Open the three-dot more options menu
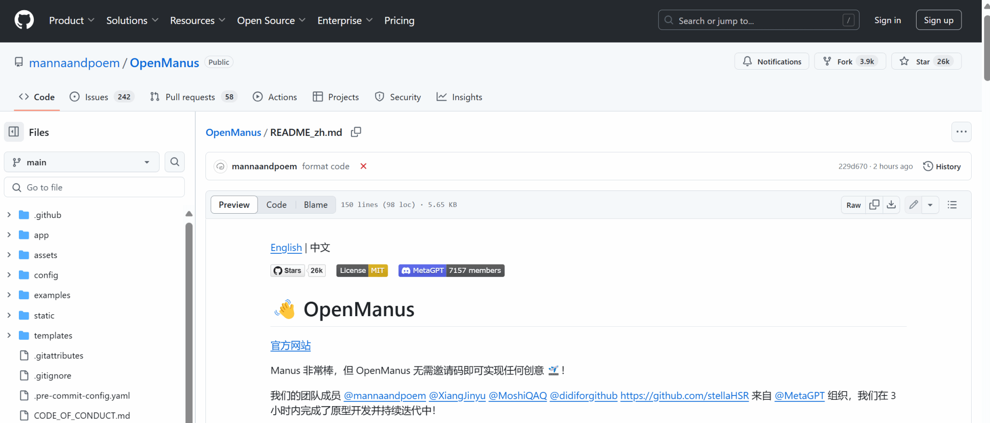 pos(961,132)
